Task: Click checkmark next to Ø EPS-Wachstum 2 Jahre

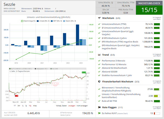Action: (x=99, y=38)
